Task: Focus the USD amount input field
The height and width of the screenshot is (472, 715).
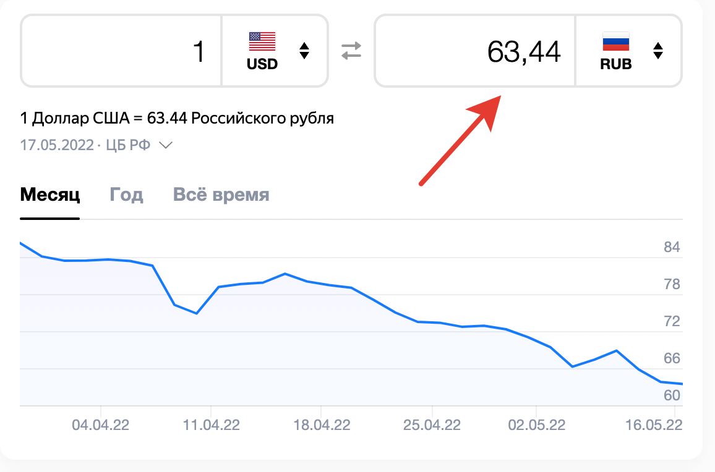Action: [x=121, y=51]
